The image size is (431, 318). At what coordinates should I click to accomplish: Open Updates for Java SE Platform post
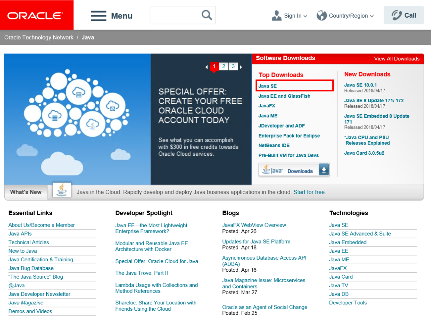256,241
